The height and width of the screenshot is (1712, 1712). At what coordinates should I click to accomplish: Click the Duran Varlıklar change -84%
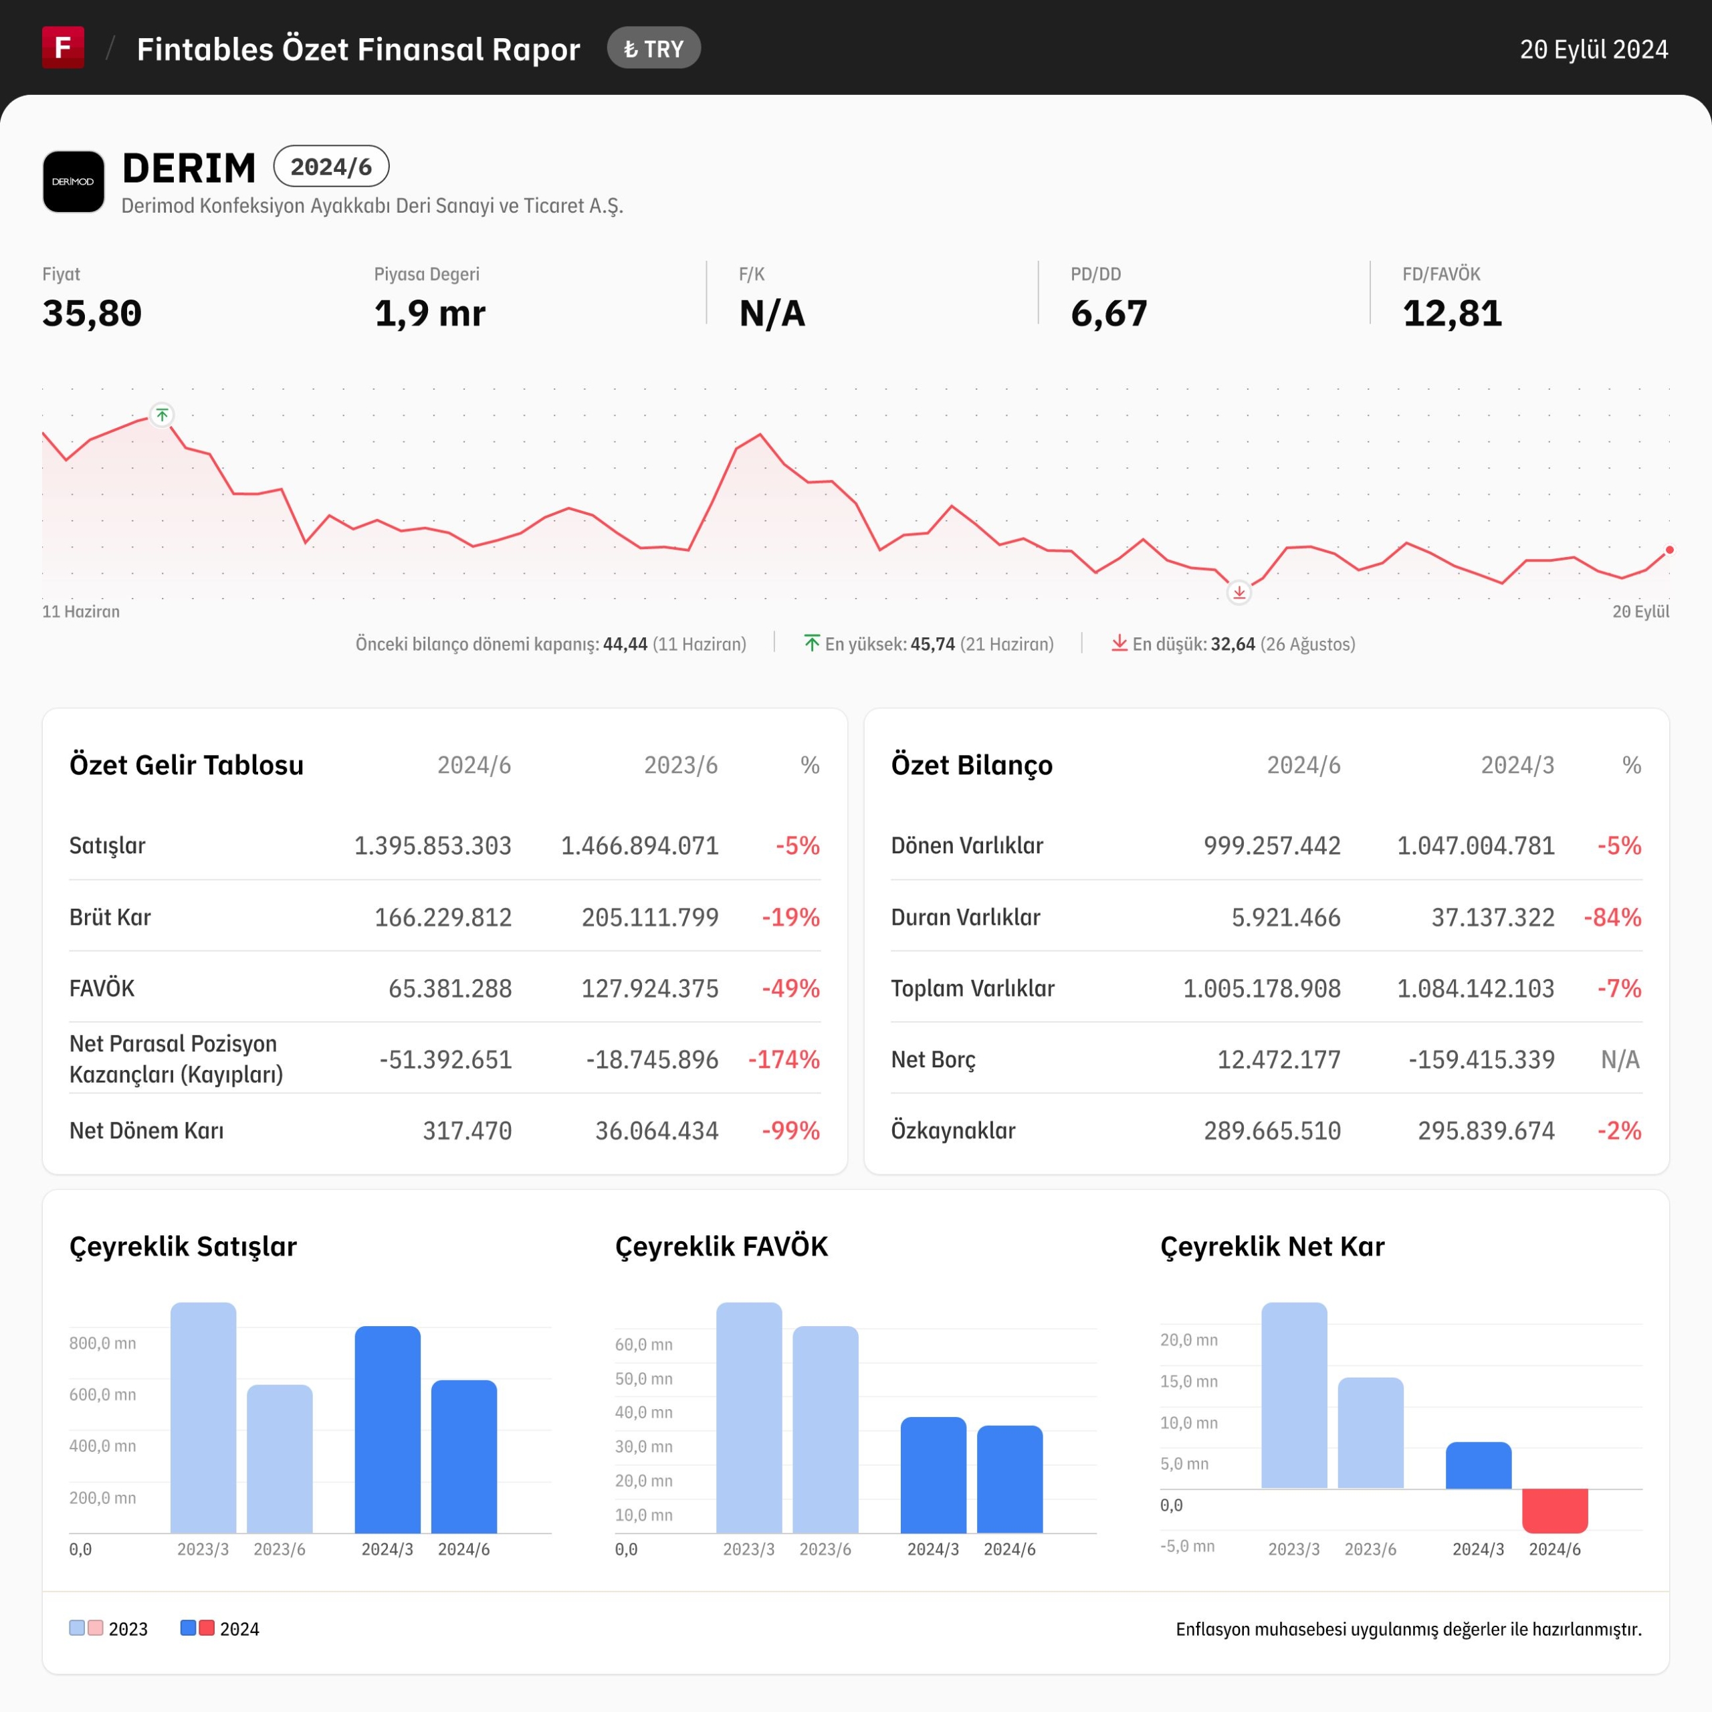(x=1613, y=917)
